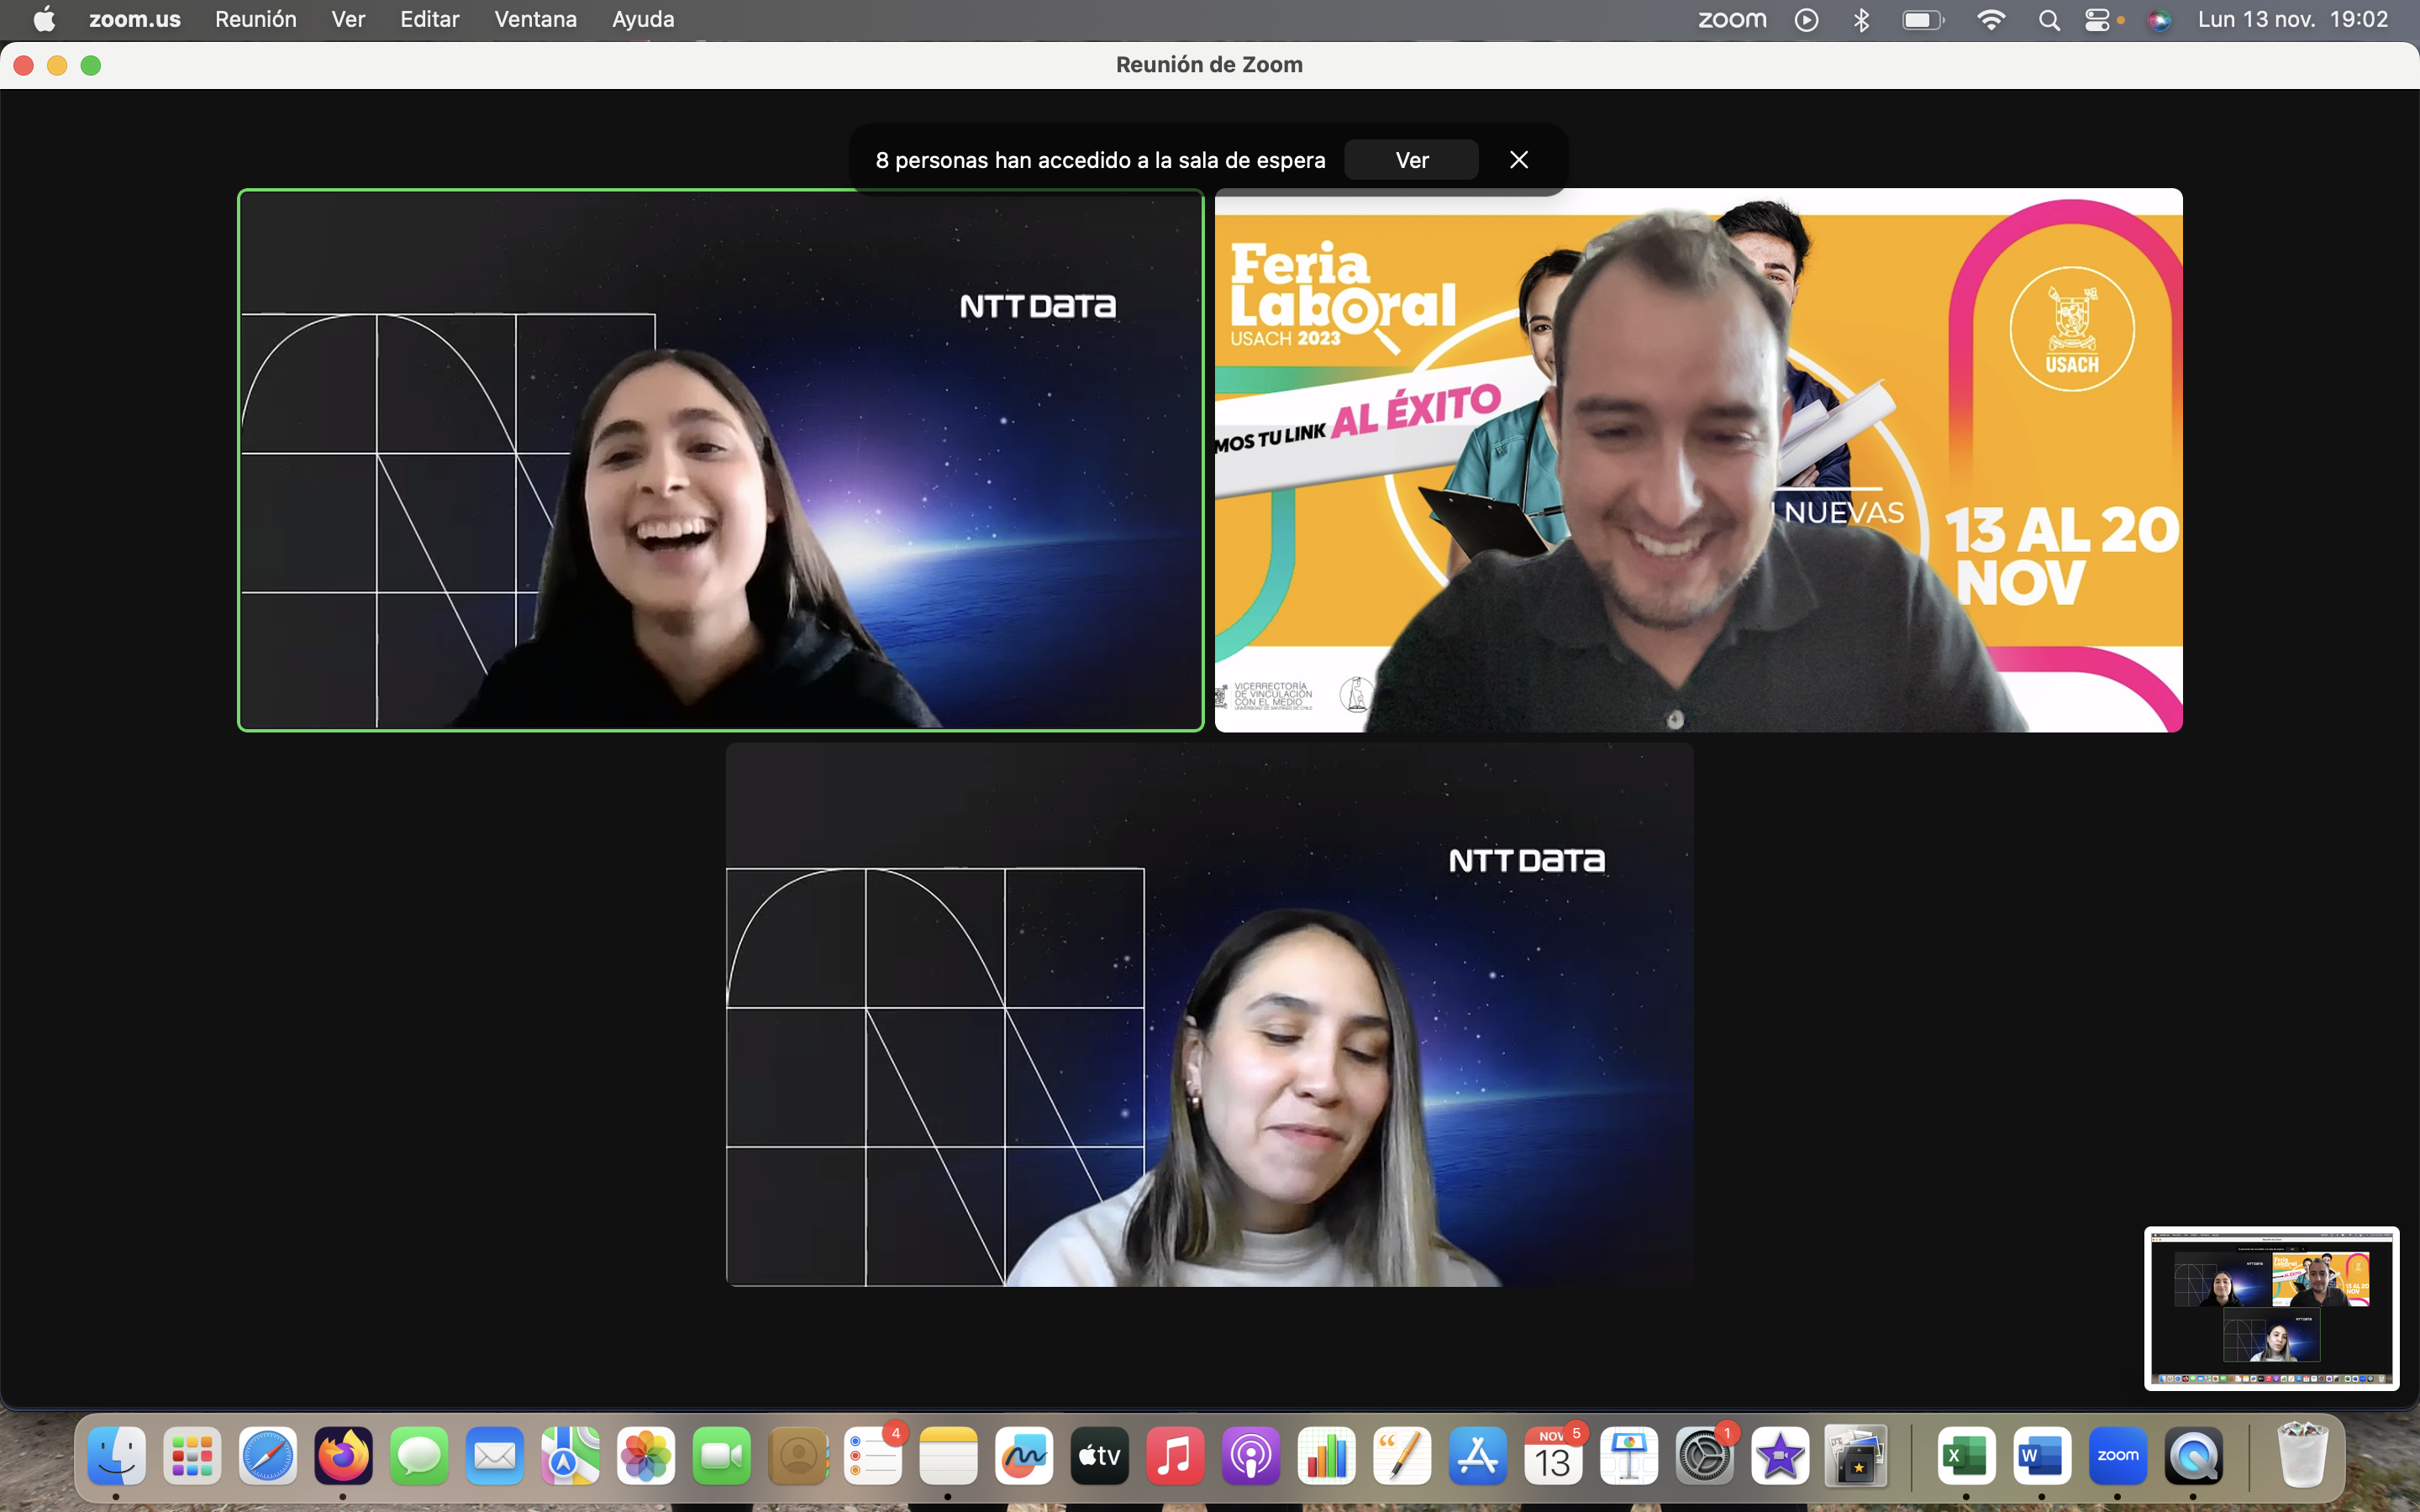This screenshot has width=2420, height=1512.
Task: Click date and time in menu bar
Action: pos(2292,19)
